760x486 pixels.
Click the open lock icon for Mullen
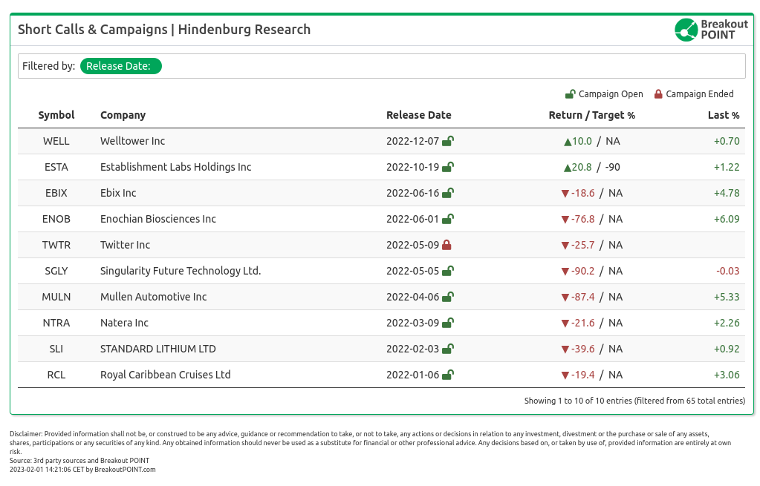tap(448, 297)
